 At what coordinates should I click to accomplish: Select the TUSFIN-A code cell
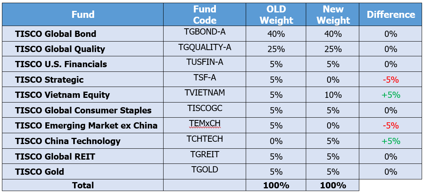coord(205,64)
